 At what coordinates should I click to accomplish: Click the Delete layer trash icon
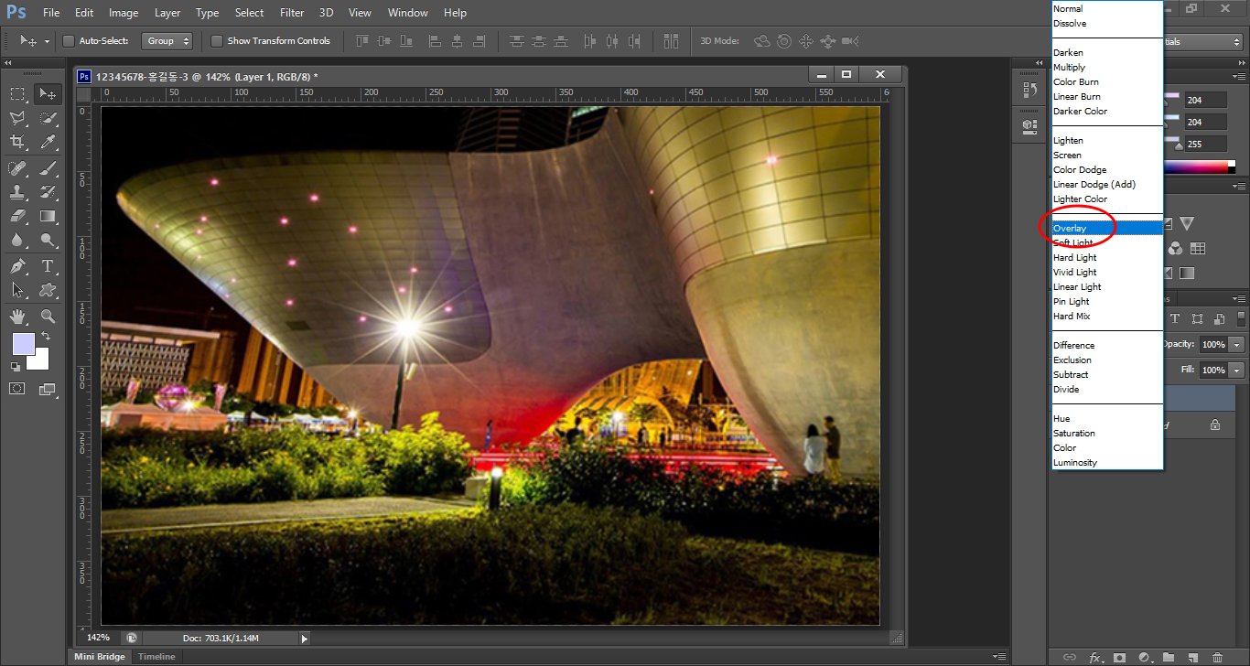point(1217,657)
